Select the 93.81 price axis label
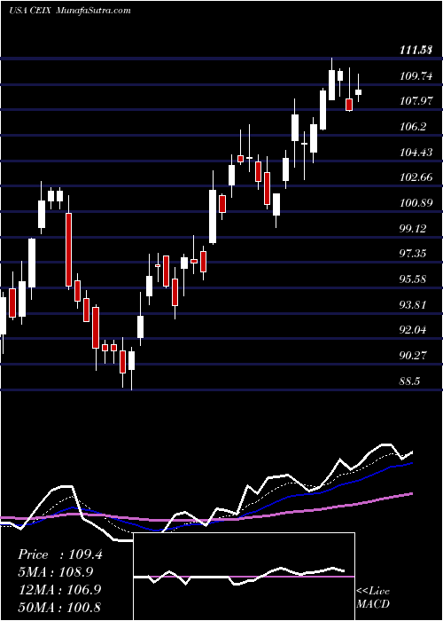The height and width of the screenshot is (621, 443). [x=414, y=305]
